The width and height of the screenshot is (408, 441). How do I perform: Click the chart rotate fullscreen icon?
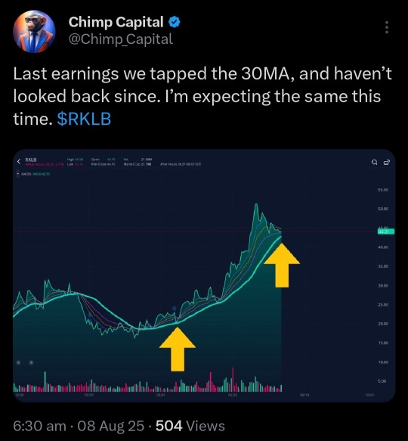tap(387, 162)
